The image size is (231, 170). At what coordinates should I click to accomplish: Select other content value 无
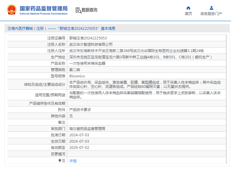pyautogui.click(x=71, y=116)
